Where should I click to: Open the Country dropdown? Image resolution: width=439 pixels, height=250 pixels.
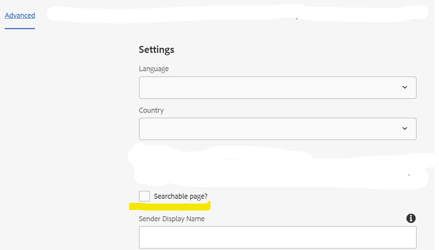point(277,129)
